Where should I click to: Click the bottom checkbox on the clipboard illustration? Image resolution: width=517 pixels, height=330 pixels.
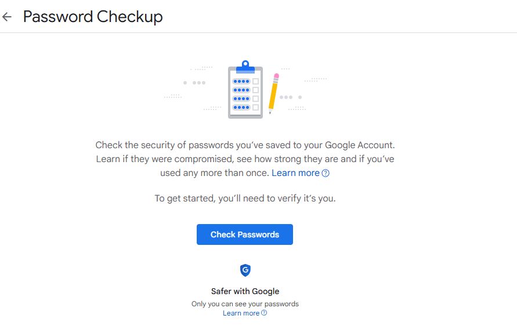pos(255,107)
